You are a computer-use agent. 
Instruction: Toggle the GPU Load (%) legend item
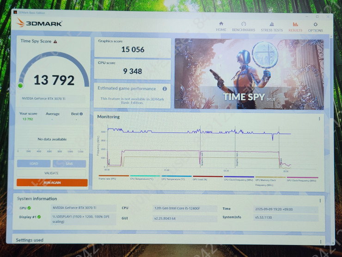point(208,178)
